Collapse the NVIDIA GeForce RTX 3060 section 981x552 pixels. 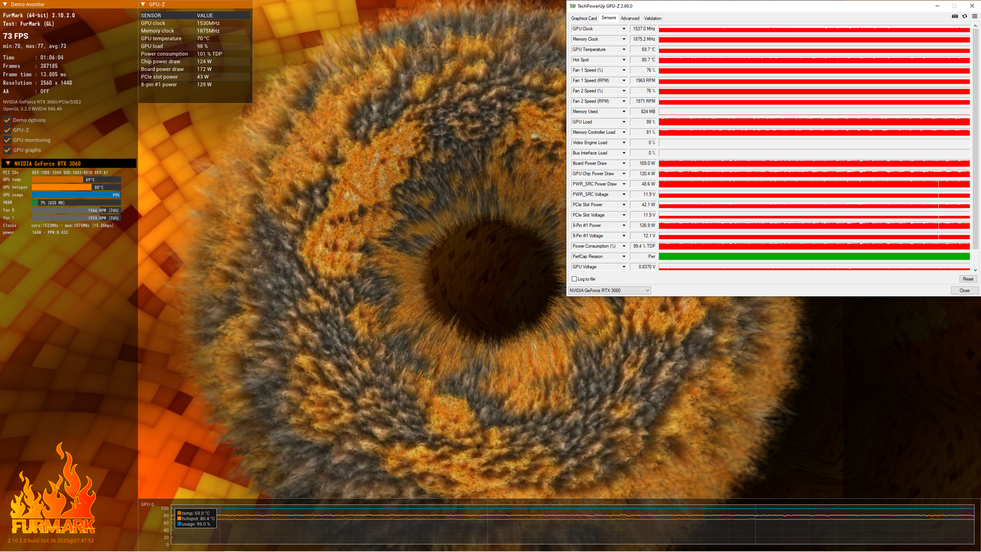point(8,164)
